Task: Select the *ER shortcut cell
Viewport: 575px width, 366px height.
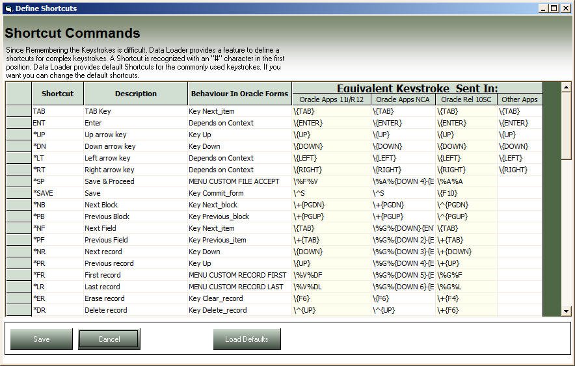Action: click(58, 299)
